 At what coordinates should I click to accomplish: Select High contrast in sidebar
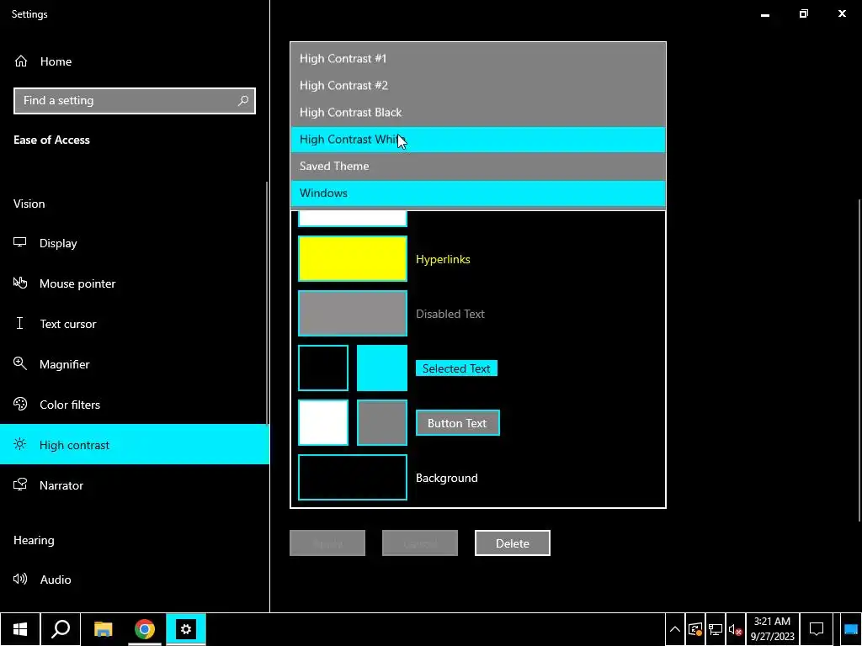pos(135,444)
